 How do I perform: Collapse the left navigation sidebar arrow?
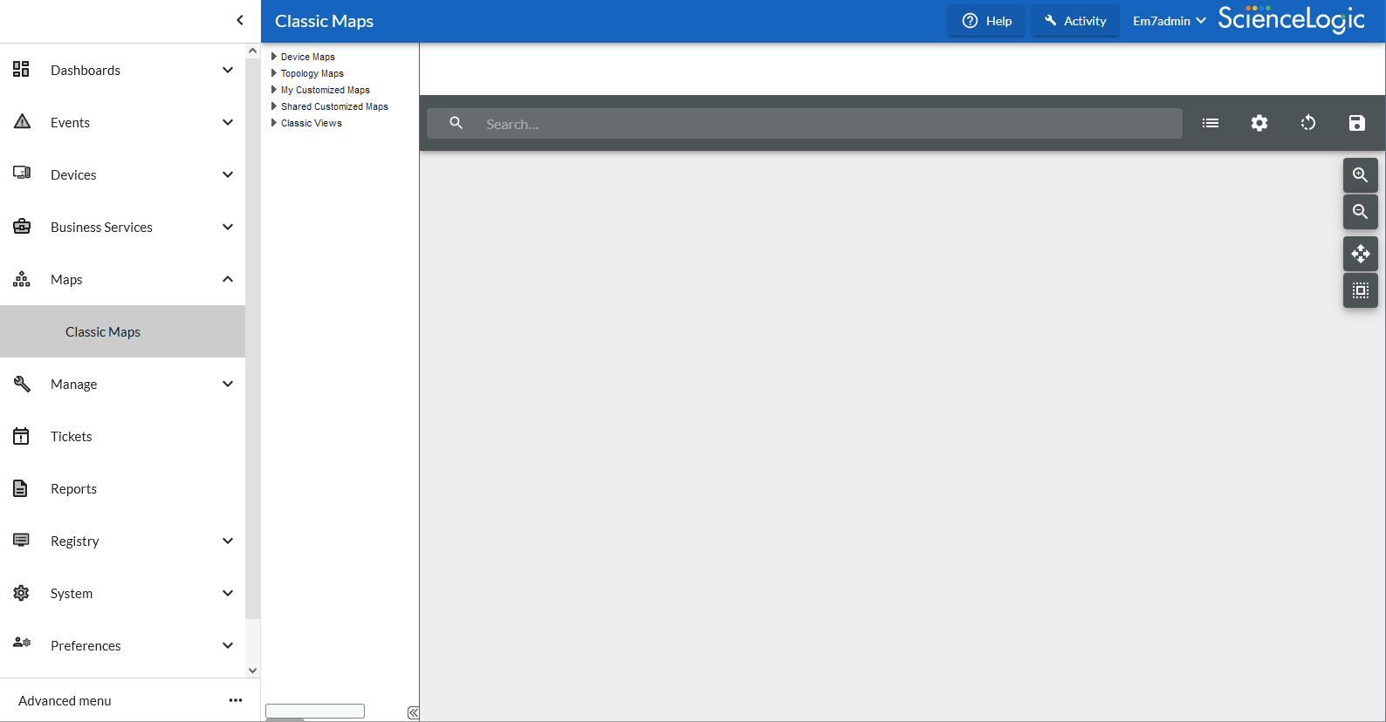240,20
